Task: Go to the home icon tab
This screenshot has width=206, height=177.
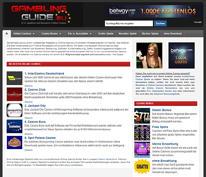Action: [7, 34]
